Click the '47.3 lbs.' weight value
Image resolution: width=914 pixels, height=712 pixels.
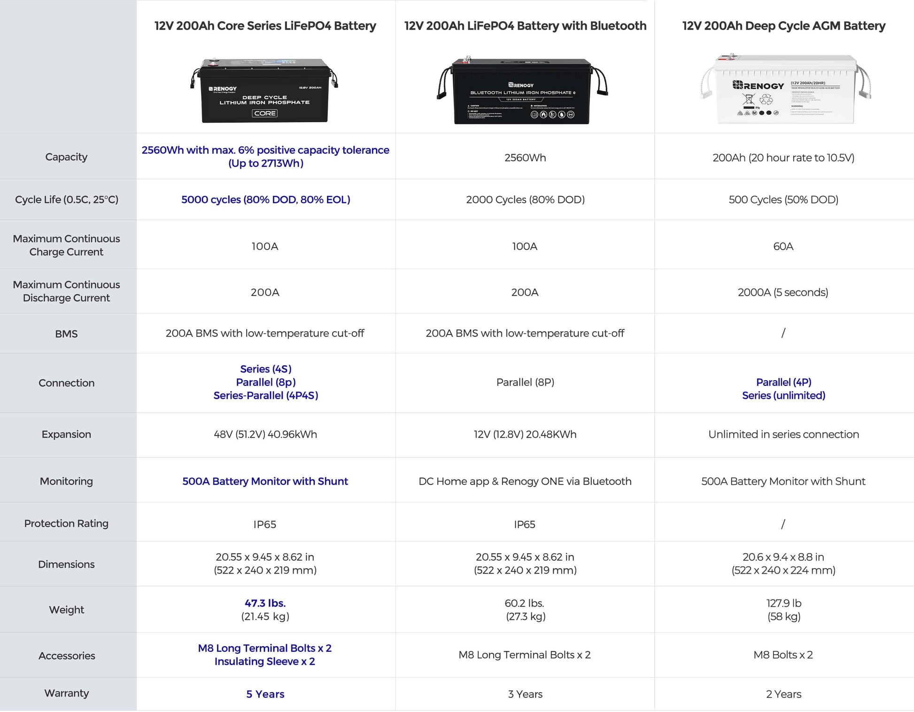[265, 603]
